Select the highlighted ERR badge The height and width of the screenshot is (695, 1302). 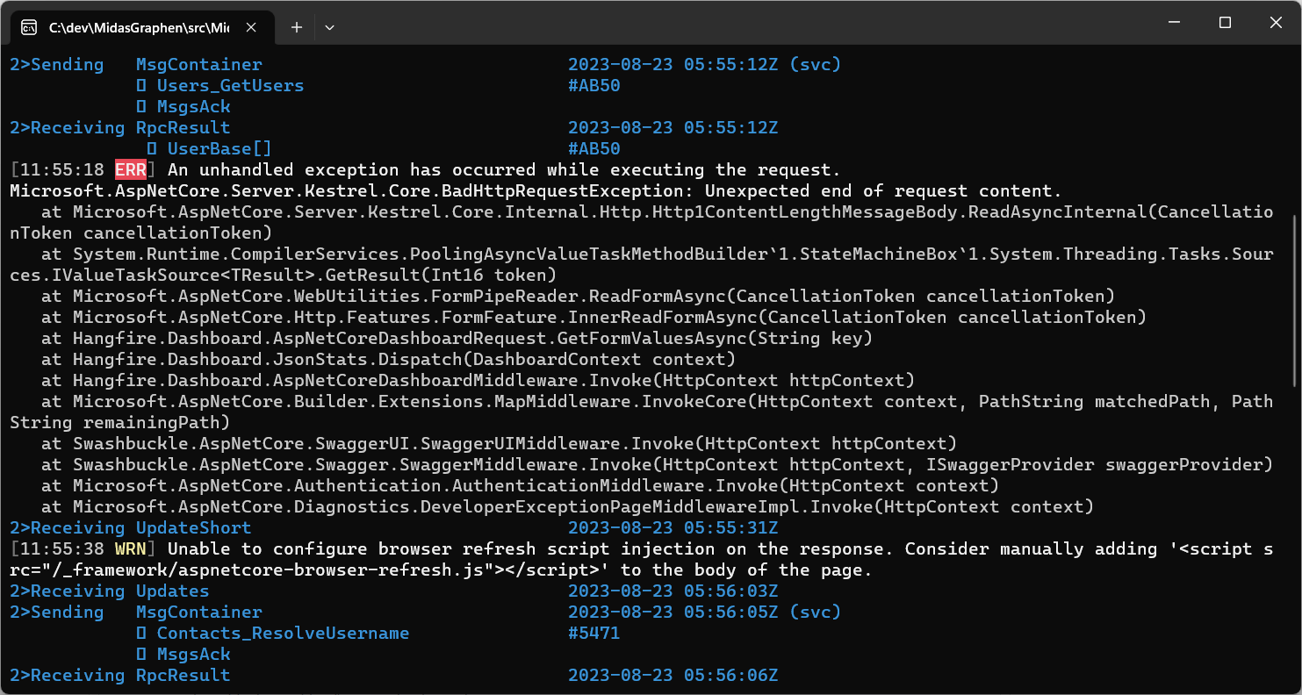(x=130, y=169)
